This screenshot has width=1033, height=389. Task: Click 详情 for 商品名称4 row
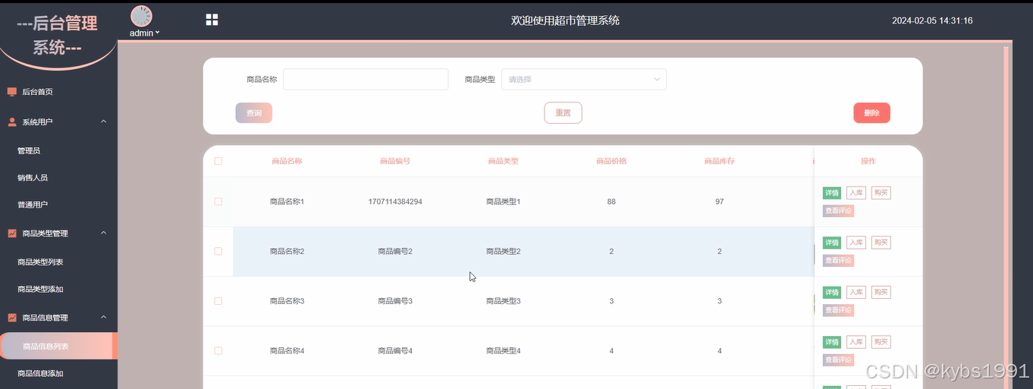(x=832, y=342)
